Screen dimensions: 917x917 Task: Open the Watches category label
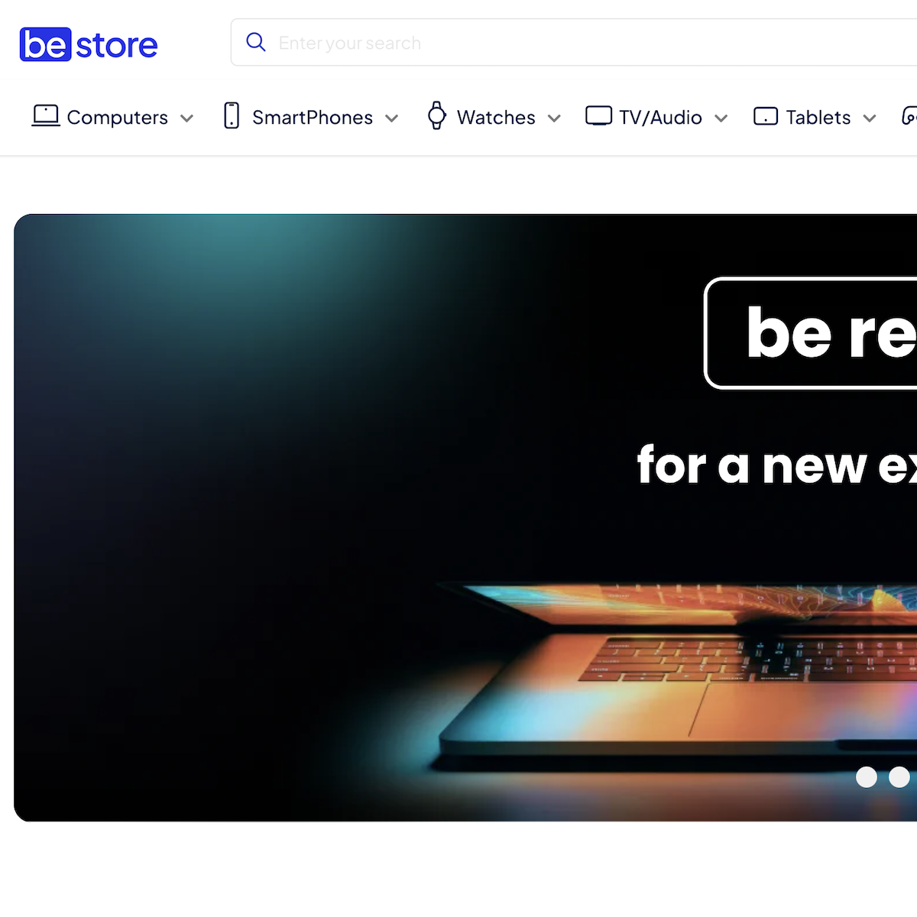point(496,118)
